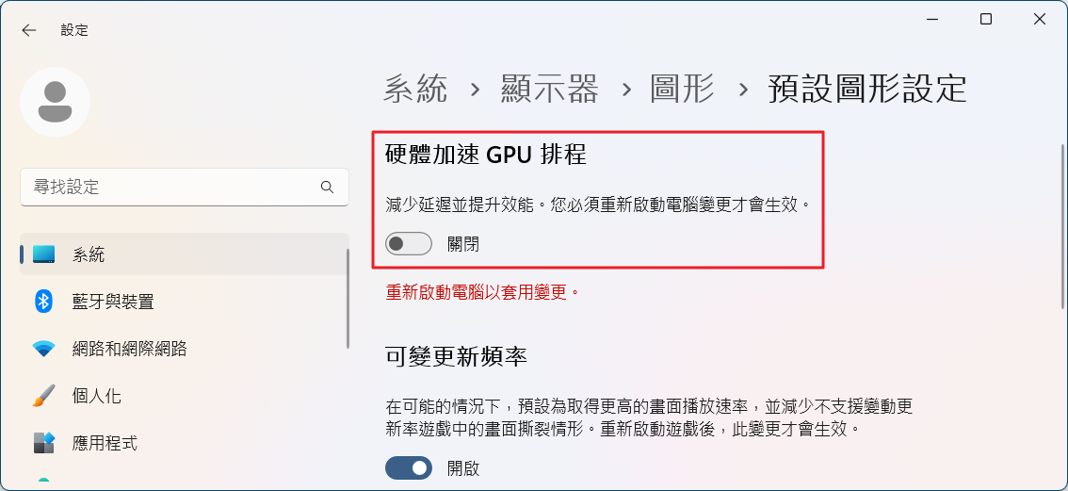Select 網路和網際網路 in sidebar
Screen dimensions: 1068x491
pos(130,349)
